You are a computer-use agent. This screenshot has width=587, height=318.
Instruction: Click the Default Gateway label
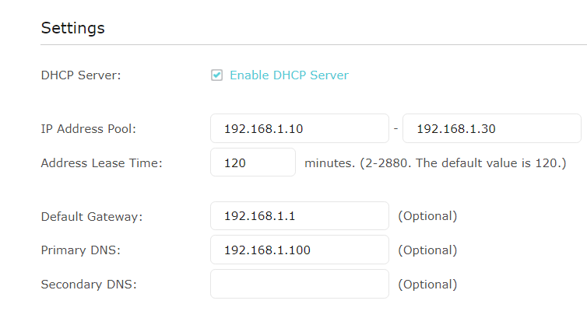92,216
